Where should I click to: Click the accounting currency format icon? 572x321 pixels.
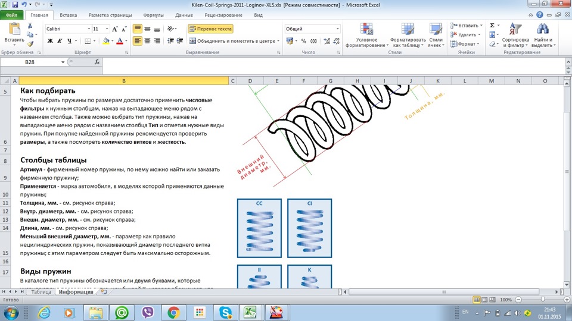[x=290, y=41]
